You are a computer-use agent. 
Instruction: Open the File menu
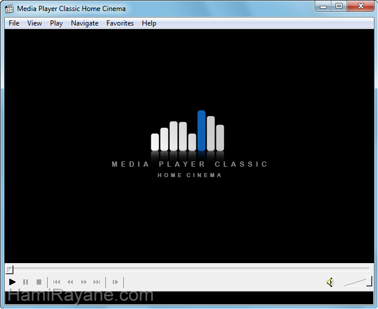click(14, 23)
